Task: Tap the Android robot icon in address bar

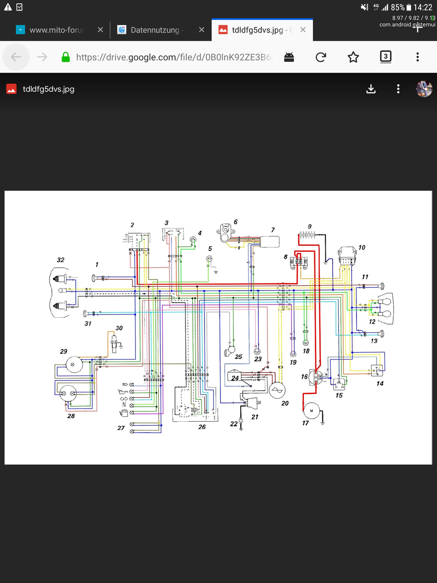Action: pyautogui.click(x=289, y=57)
